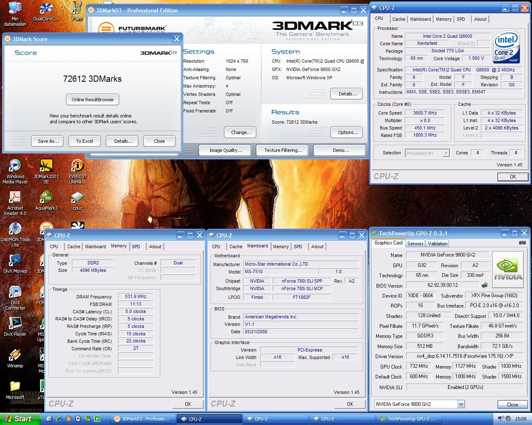Screen dimensions: 532x425
Task: Select the Winamp desktop shortcut
Action: pos(15,358)
